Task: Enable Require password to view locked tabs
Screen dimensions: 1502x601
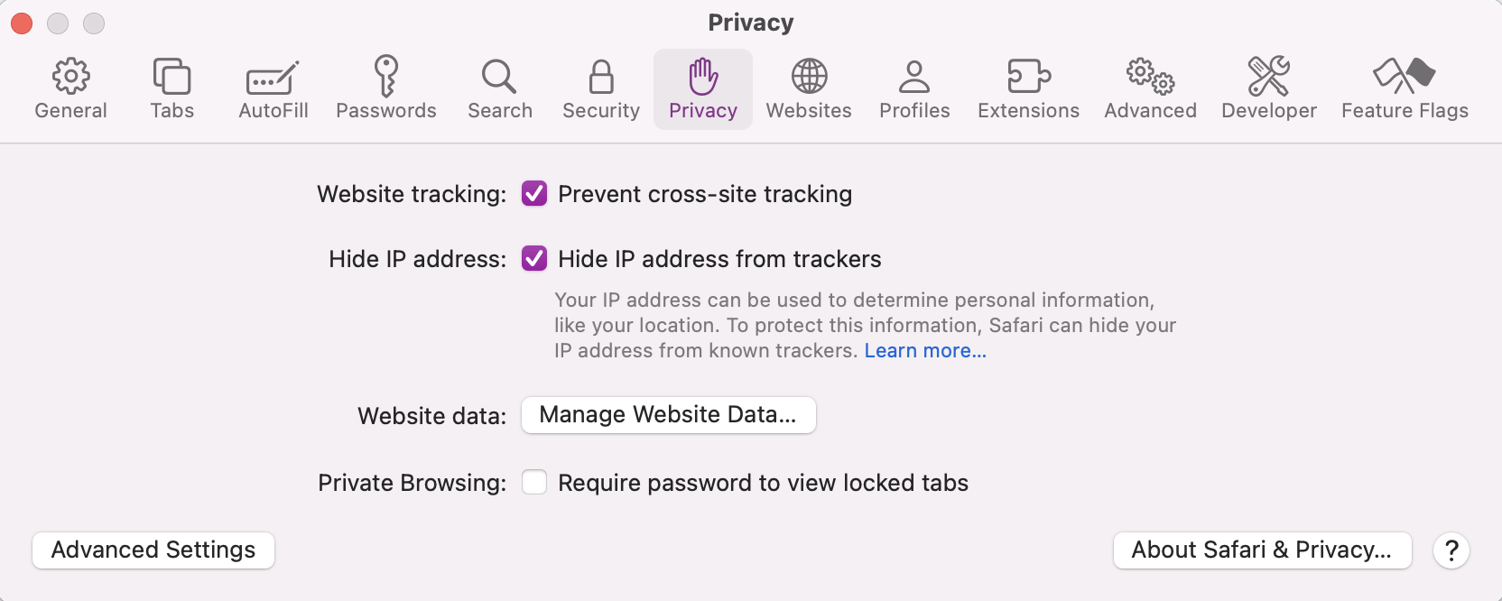Action: (x=533, y=482)
